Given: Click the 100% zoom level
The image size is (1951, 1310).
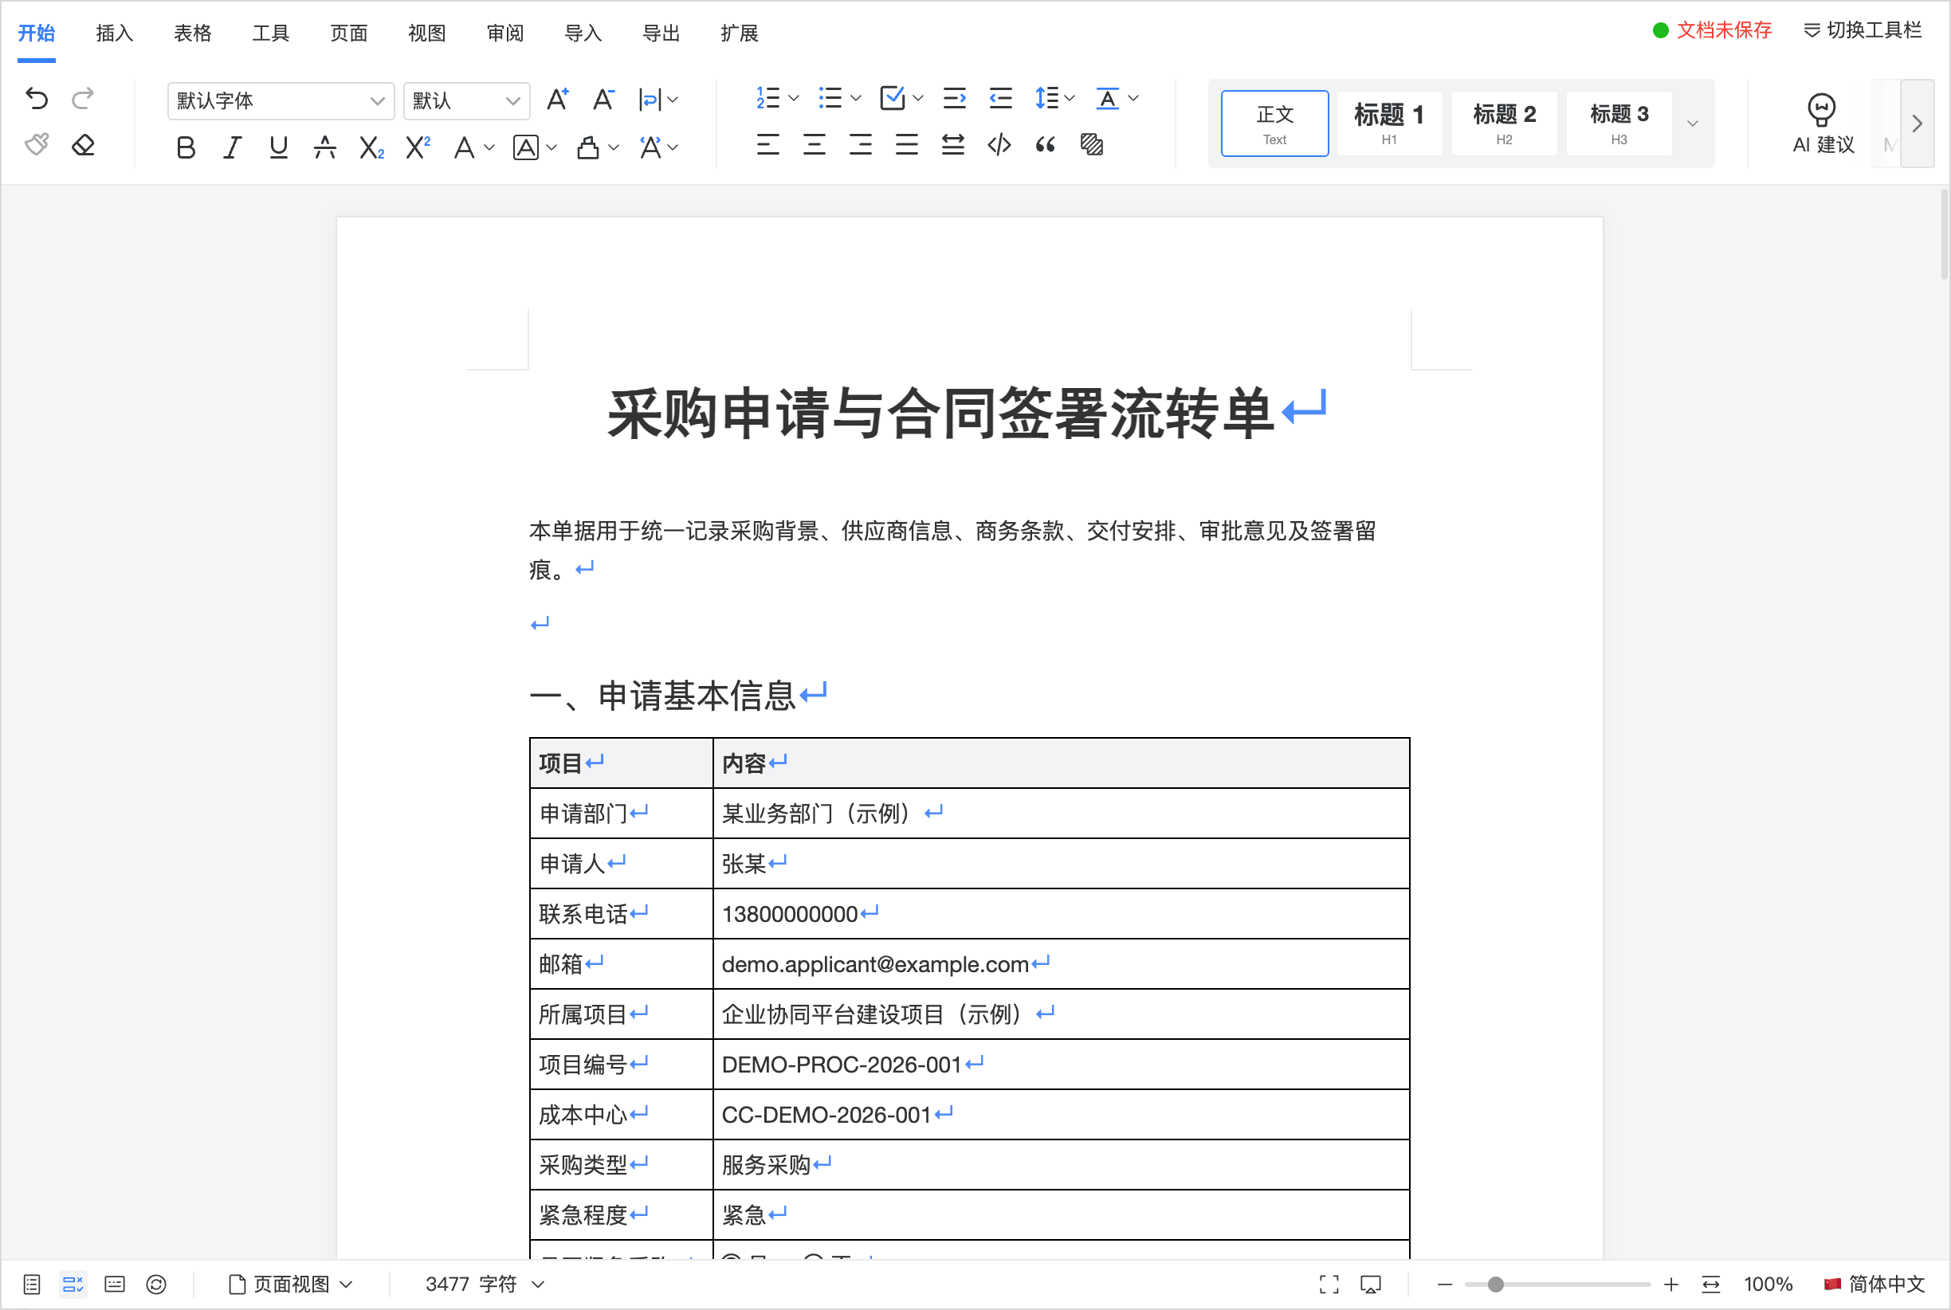Looking at the screenshot, I should 1768,1284.
